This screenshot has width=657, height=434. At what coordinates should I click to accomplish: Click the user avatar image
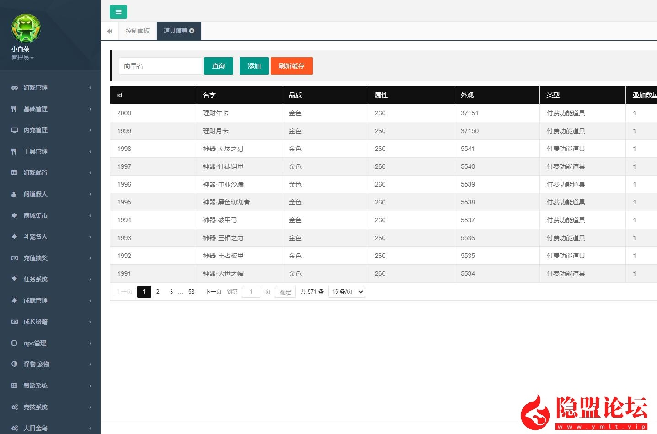point(26,28)
